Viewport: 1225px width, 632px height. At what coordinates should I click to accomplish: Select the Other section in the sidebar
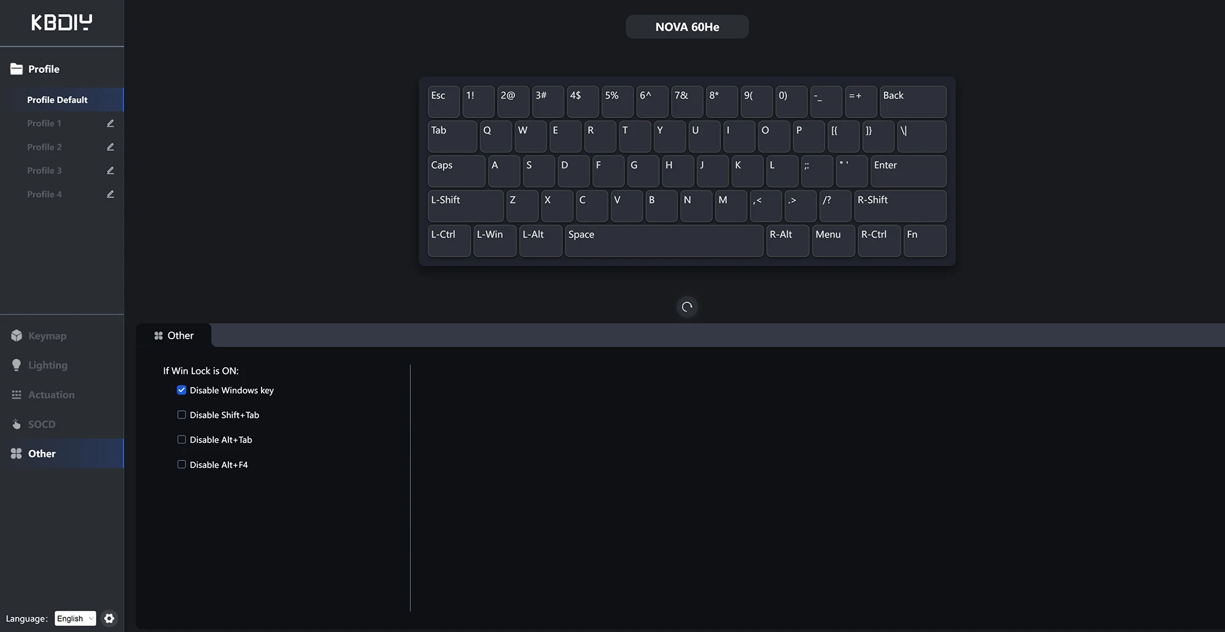coord(62,454)
